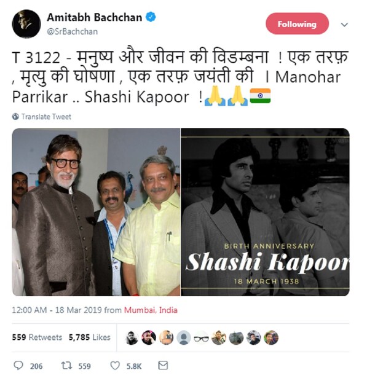Open Amitabh Bachchan's profile picture
Viewport: 367px width, 381px height.
(26, 24)
